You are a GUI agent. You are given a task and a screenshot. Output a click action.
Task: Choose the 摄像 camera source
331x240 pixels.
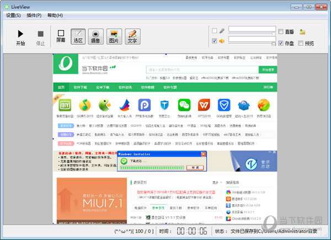(x=95, y=36)
